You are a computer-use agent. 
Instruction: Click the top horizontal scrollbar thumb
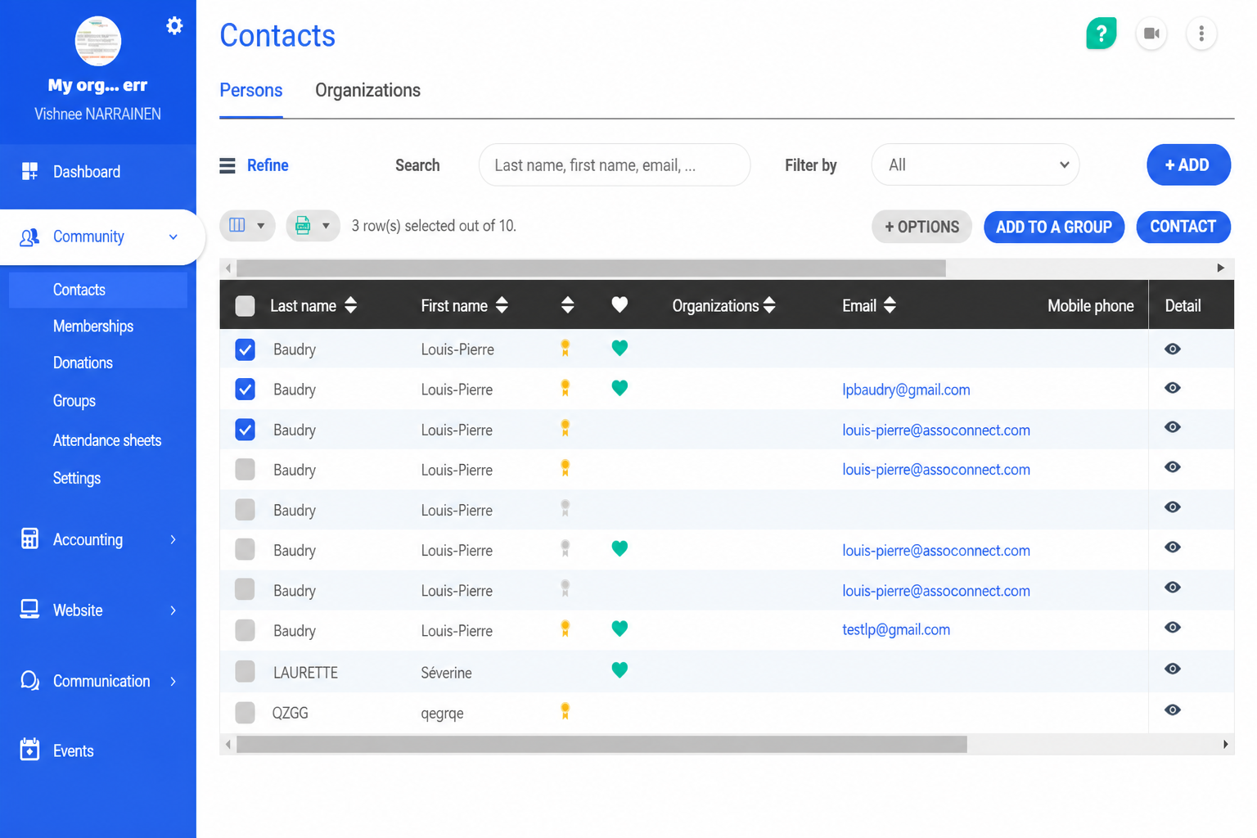(591, 268)
